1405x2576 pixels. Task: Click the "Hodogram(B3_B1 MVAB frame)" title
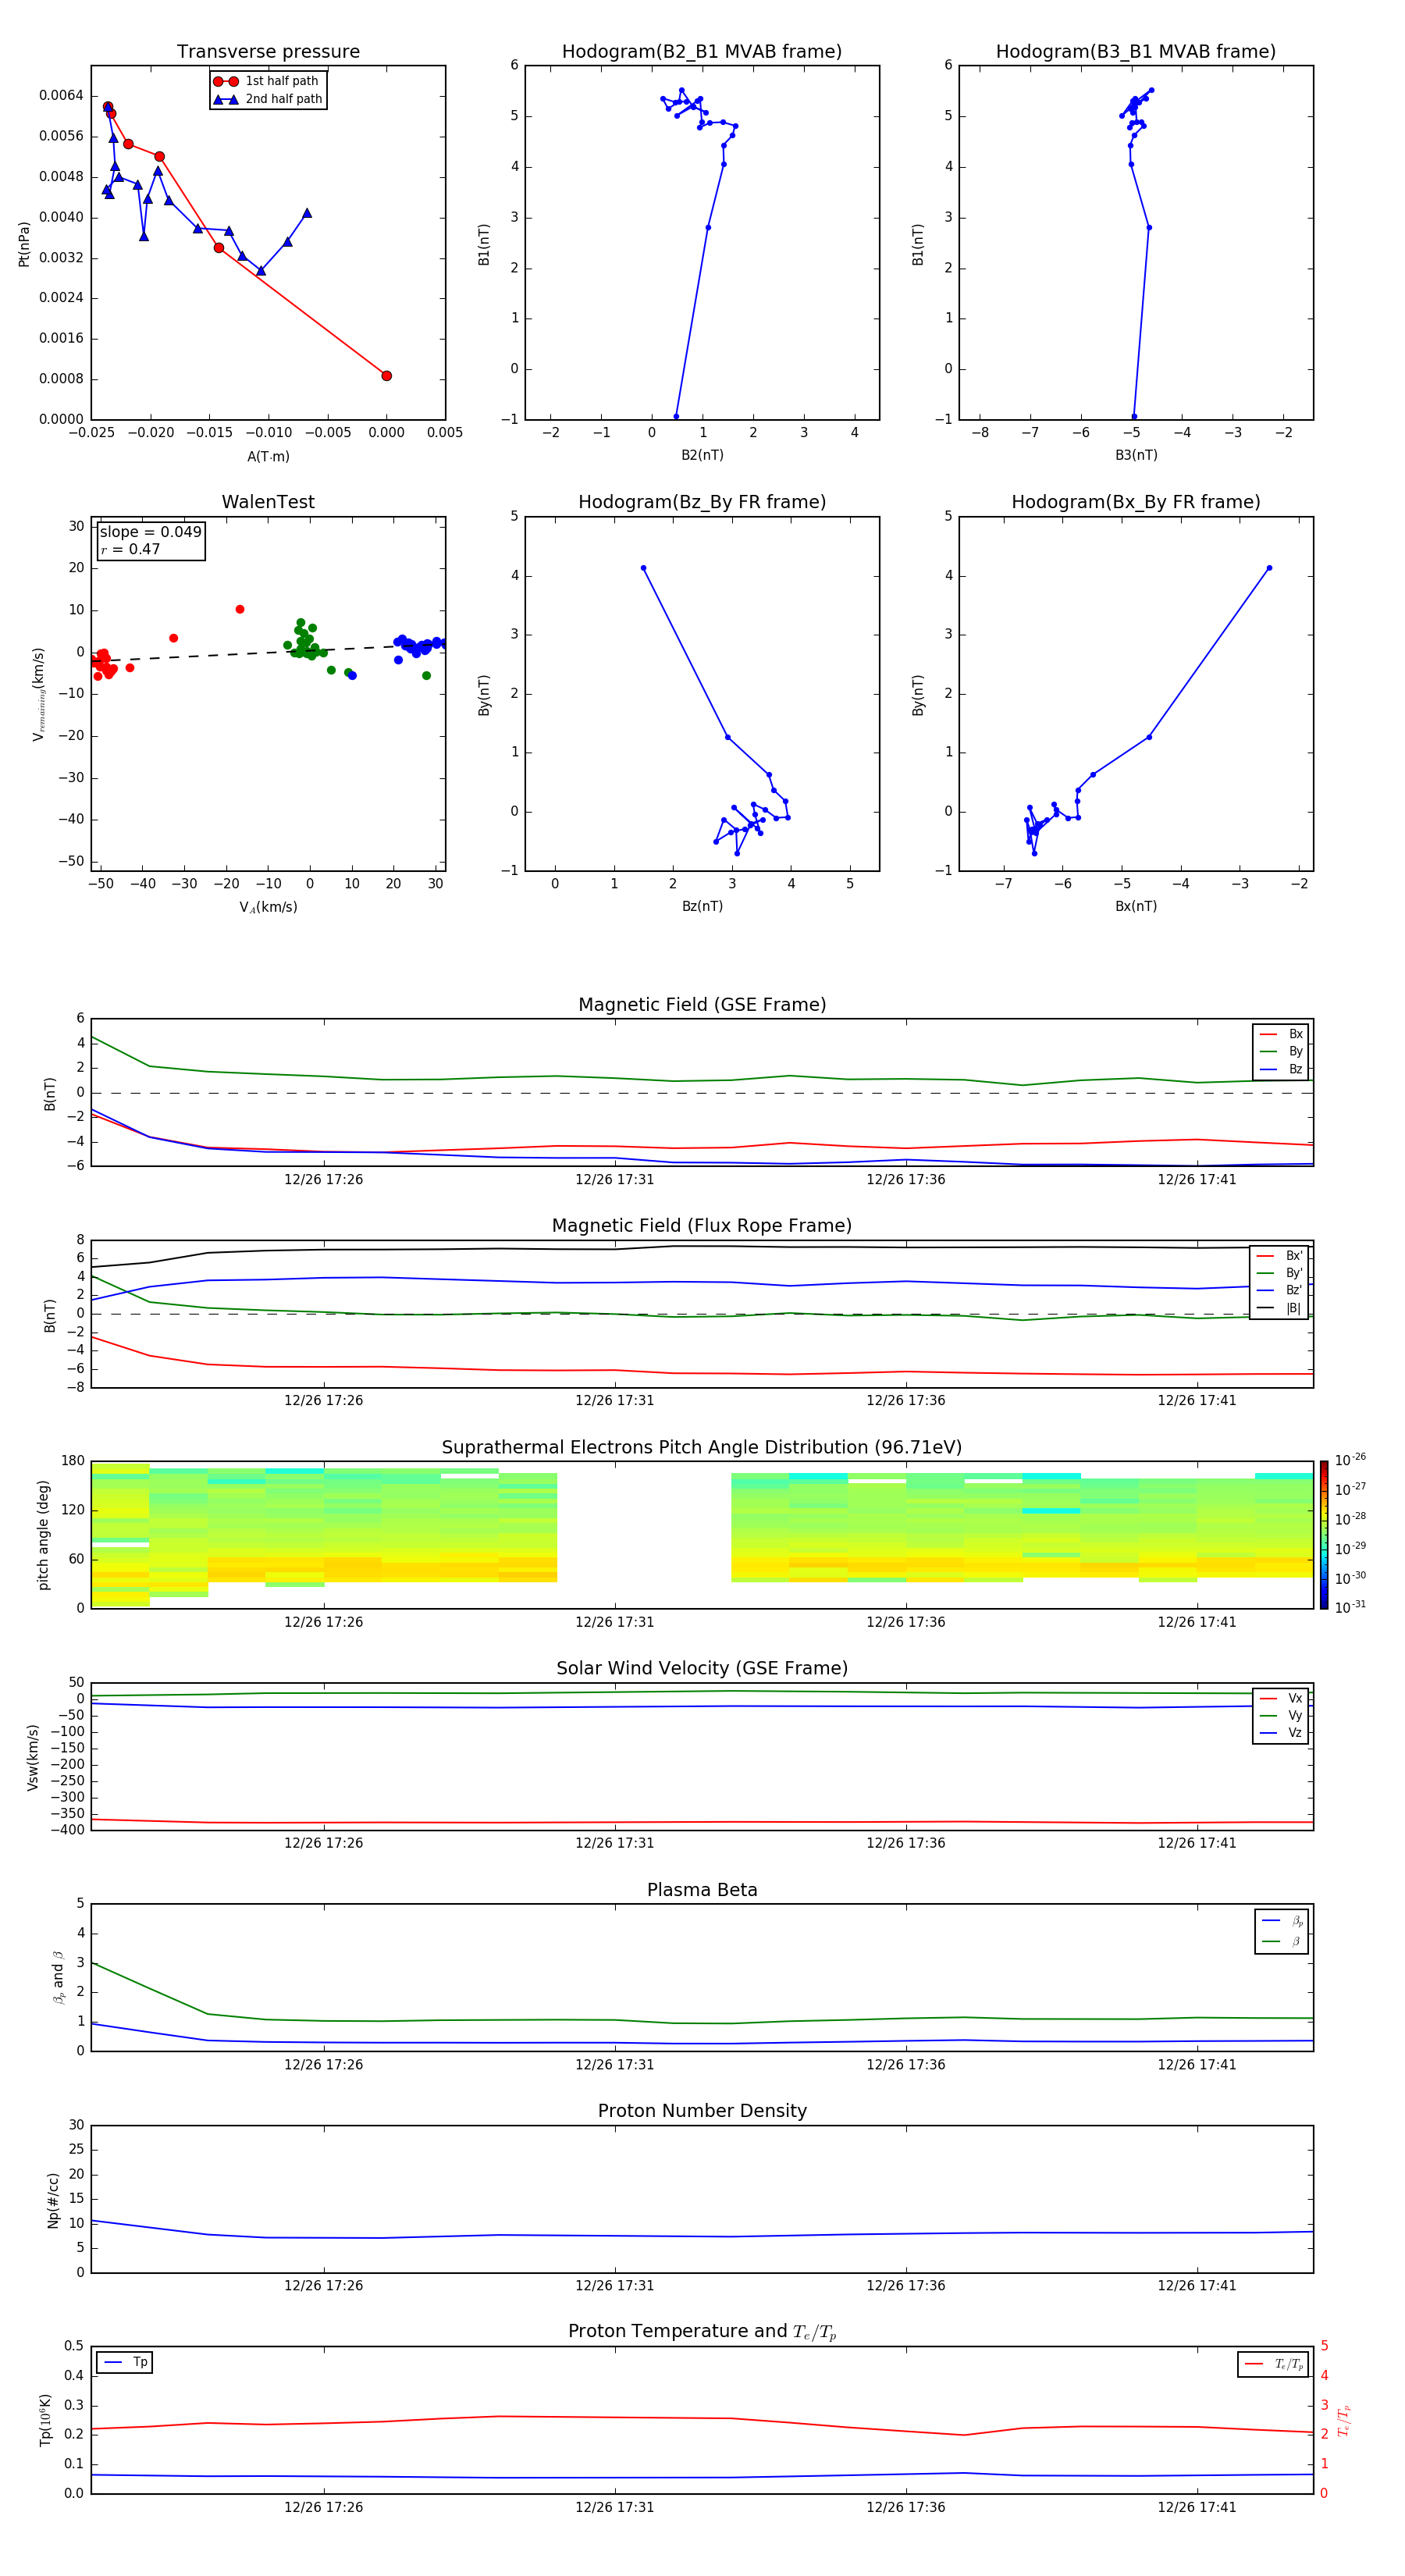coord(1136,51)
